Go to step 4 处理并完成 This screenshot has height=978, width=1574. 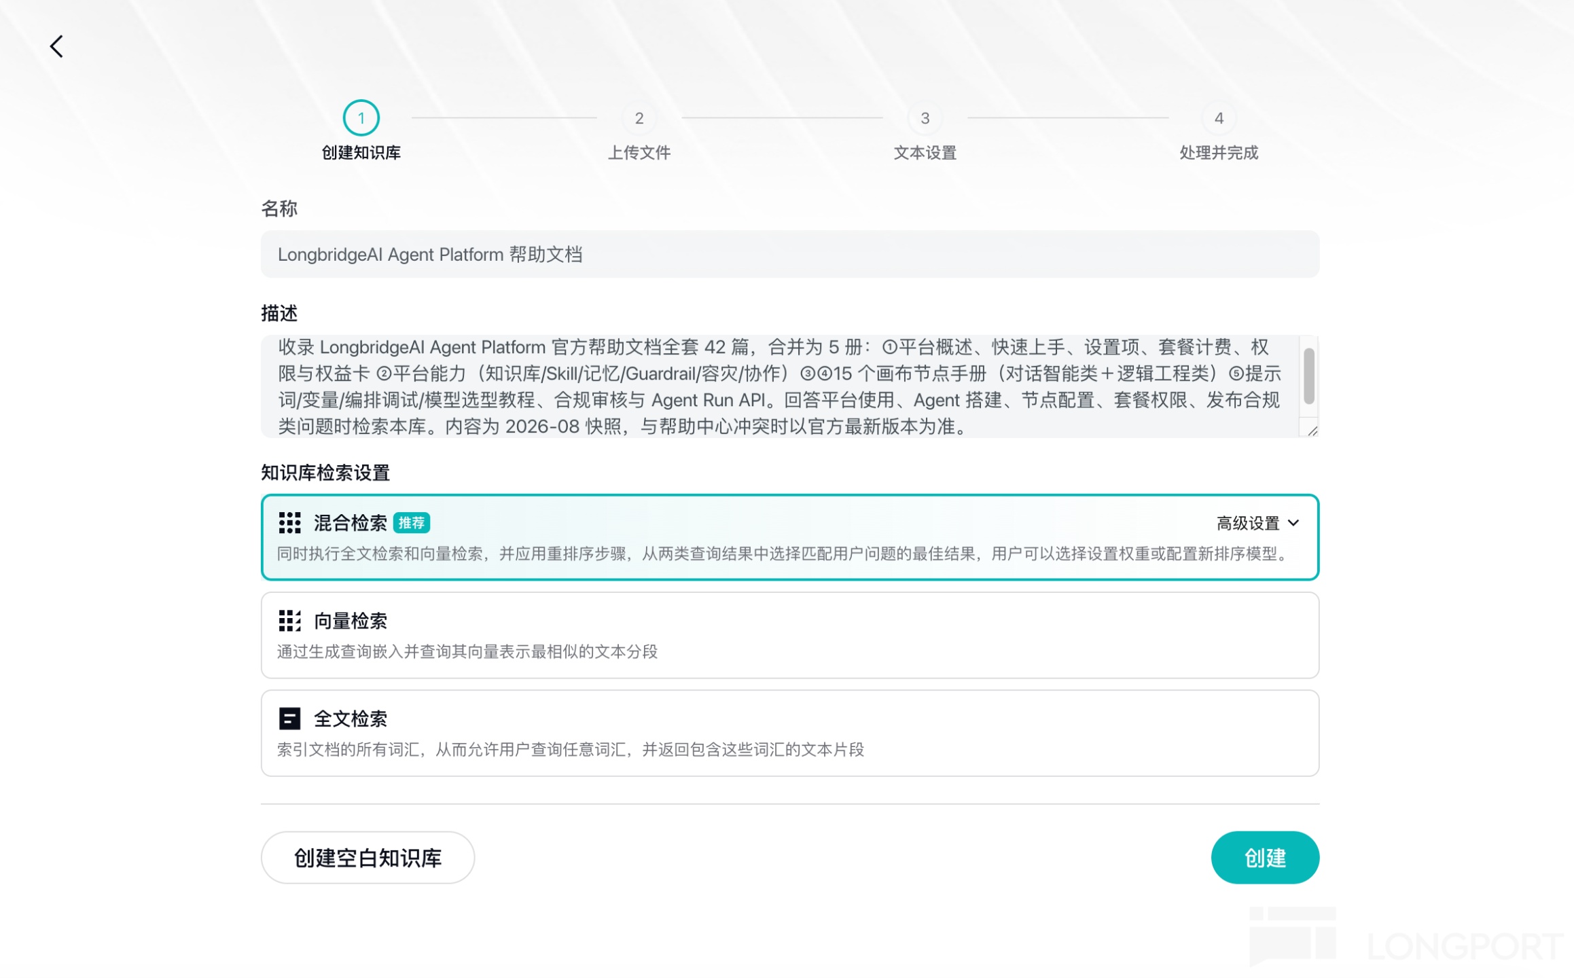(1219, 131)
